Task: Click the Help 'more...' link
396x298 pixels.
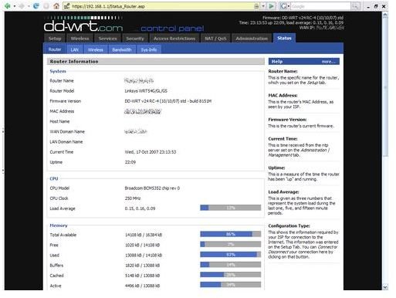Action: [x=328, y=62]
